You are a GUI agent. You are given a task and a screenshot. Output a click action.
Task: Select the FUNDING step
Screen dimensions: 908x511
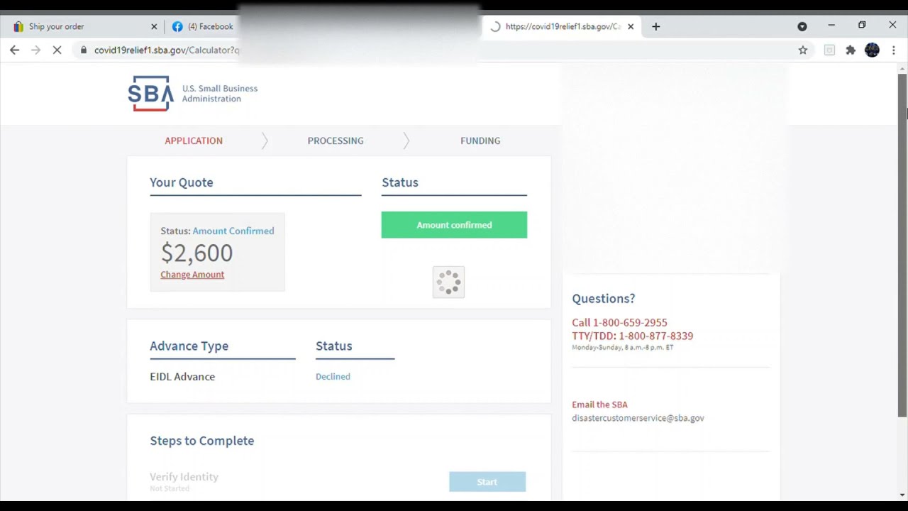tap(480, 141)
